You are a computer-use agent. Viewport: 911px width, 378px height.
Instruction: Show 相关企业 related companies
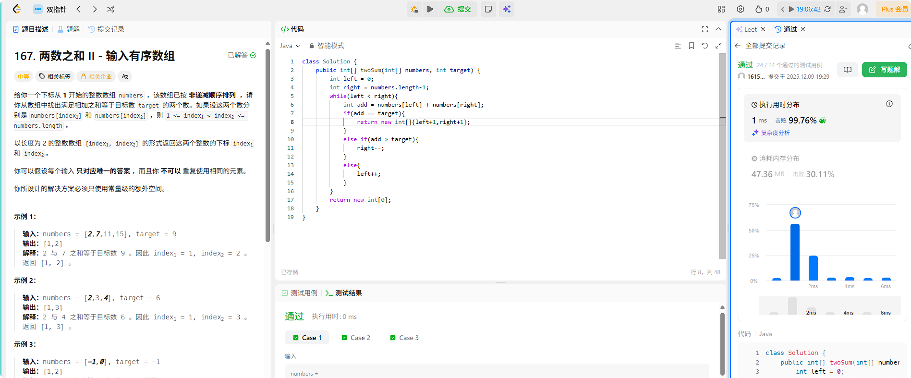96,76
